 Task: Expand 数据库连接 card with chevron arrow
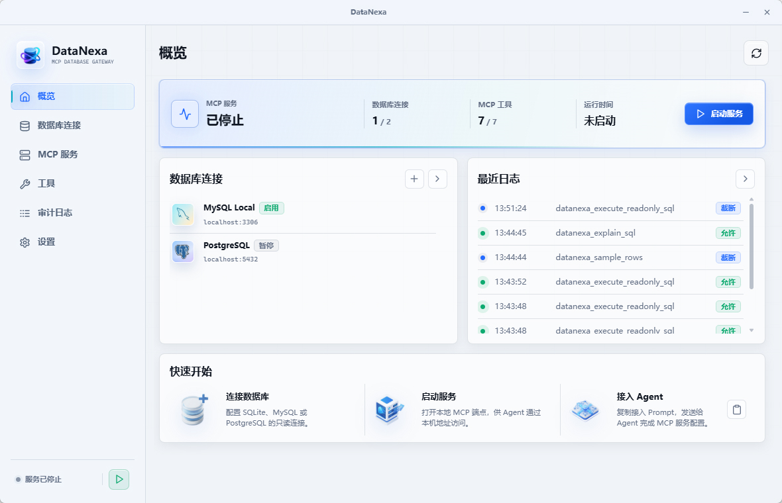pos(437,179)
